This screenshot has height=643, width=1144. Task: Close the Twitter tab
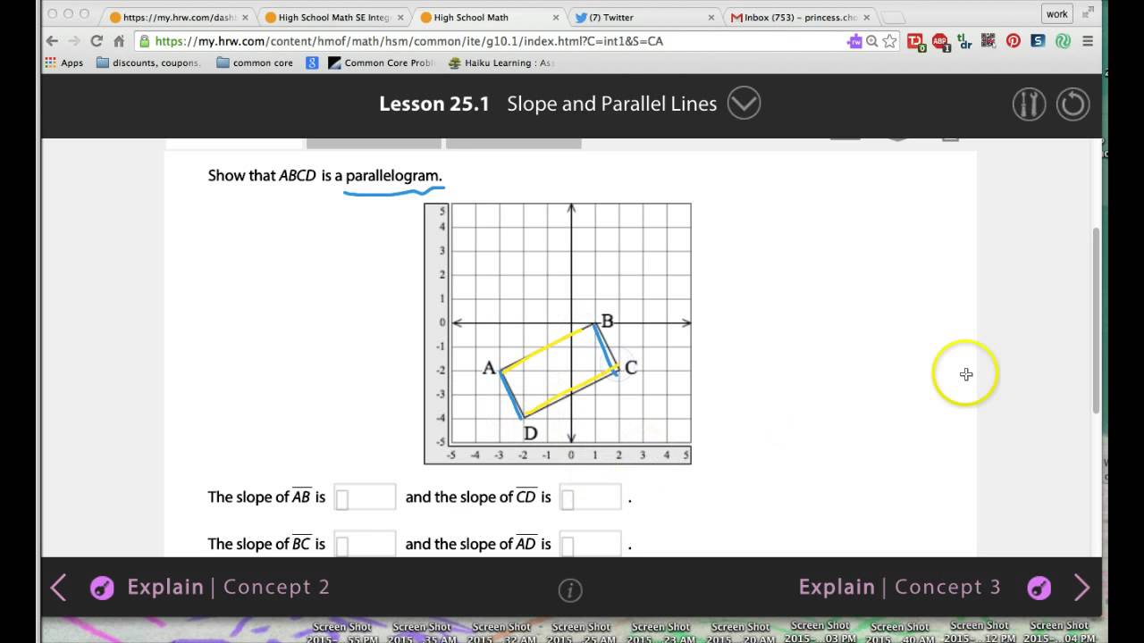(x=711, y=17)
